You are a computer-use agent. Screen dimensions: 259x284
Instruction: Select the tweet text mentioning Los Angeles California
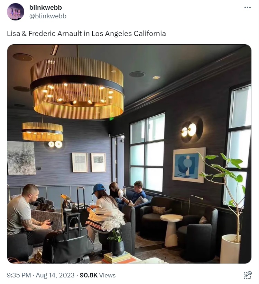point(86,34)
